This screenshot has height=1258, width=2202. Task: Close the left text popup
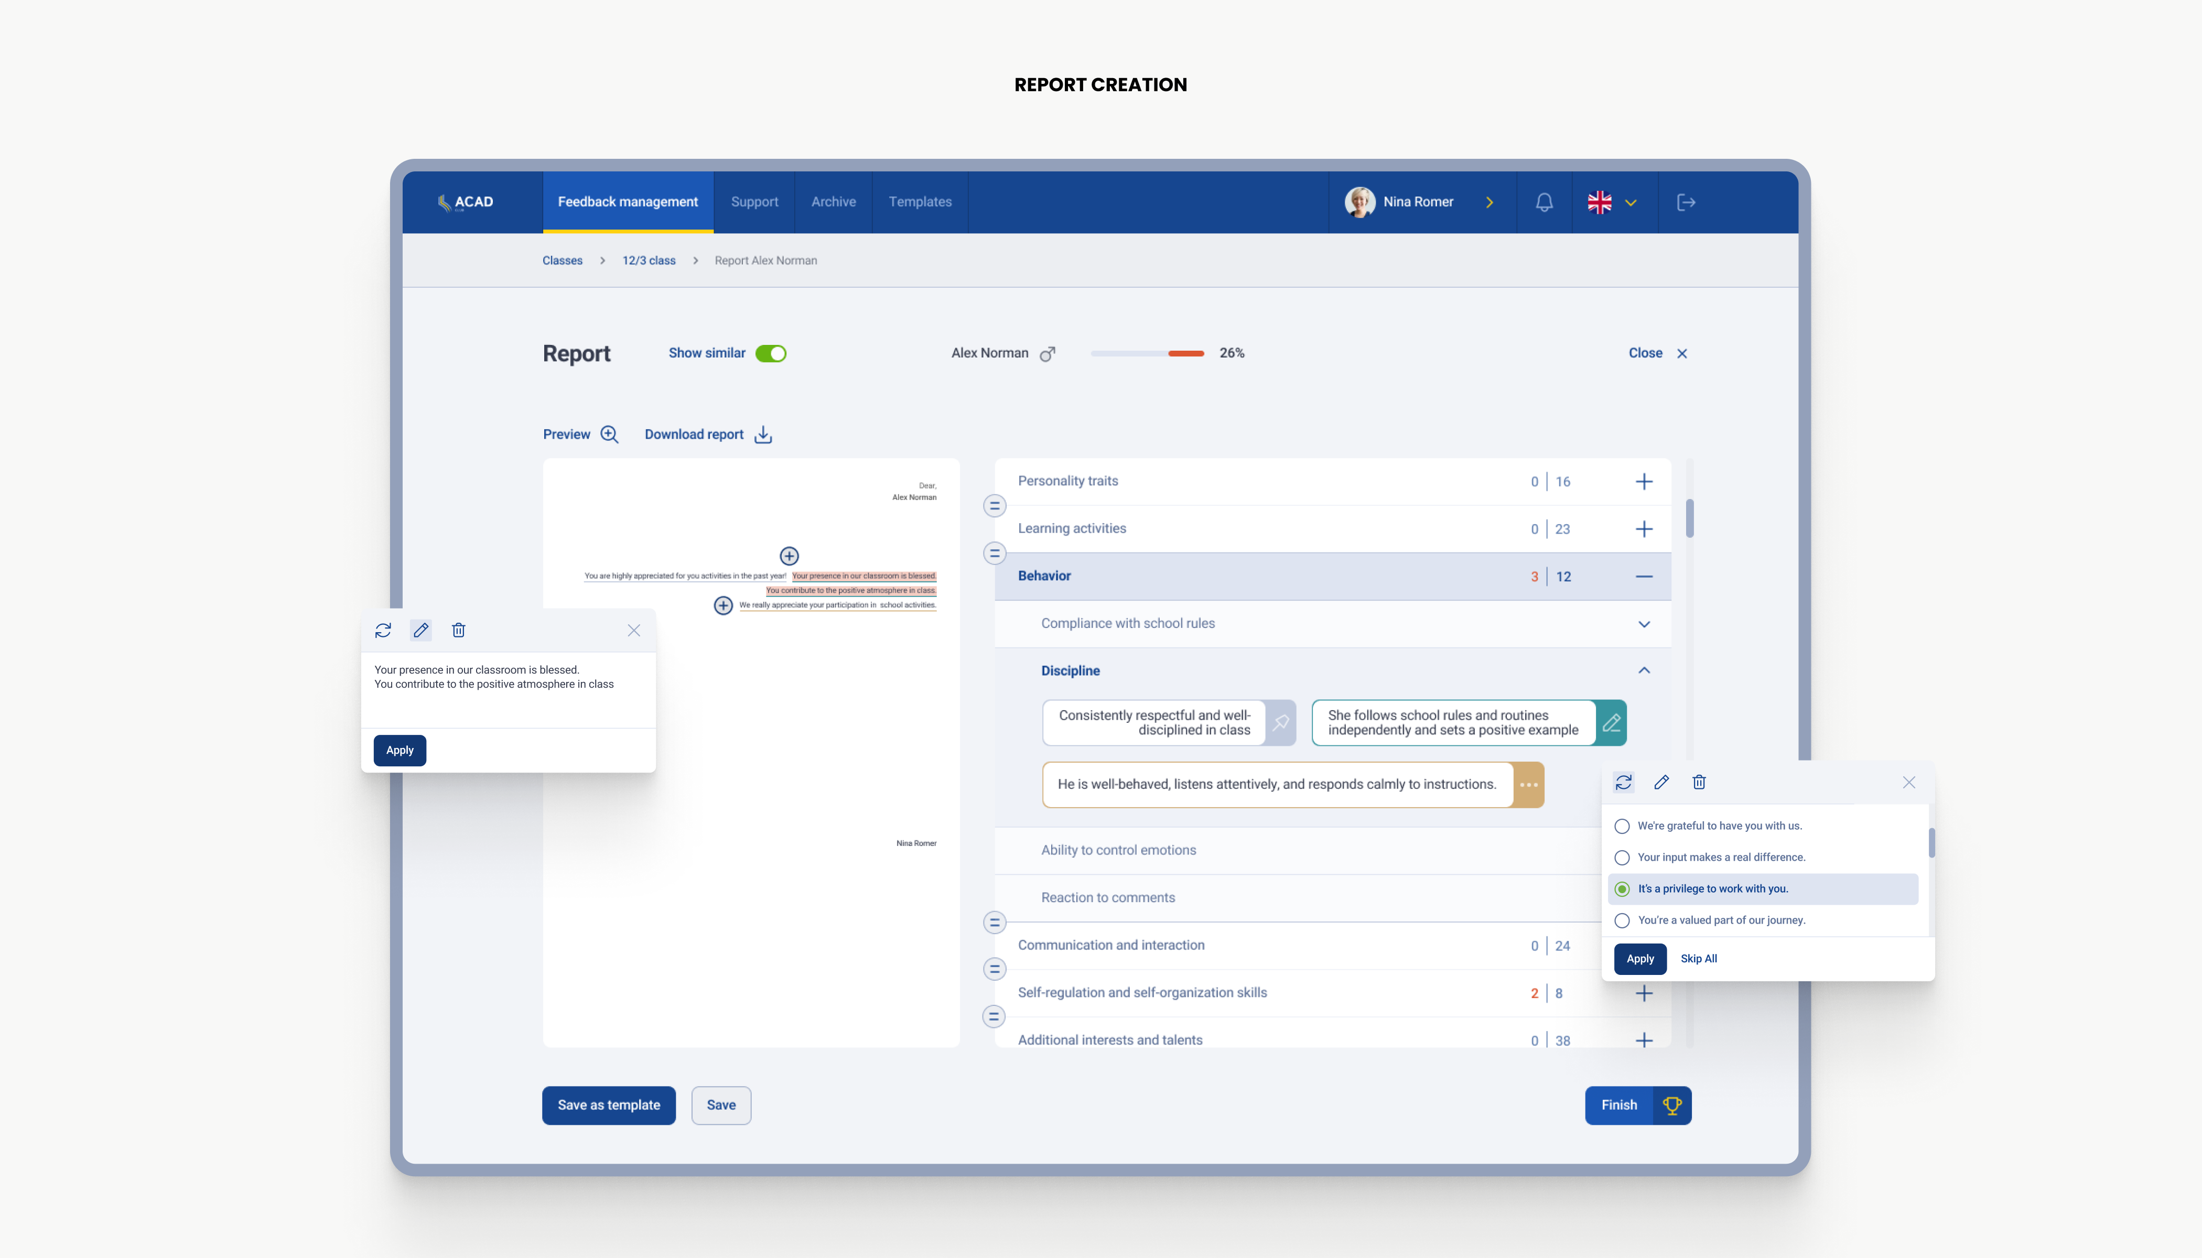(x=634, y=631)
